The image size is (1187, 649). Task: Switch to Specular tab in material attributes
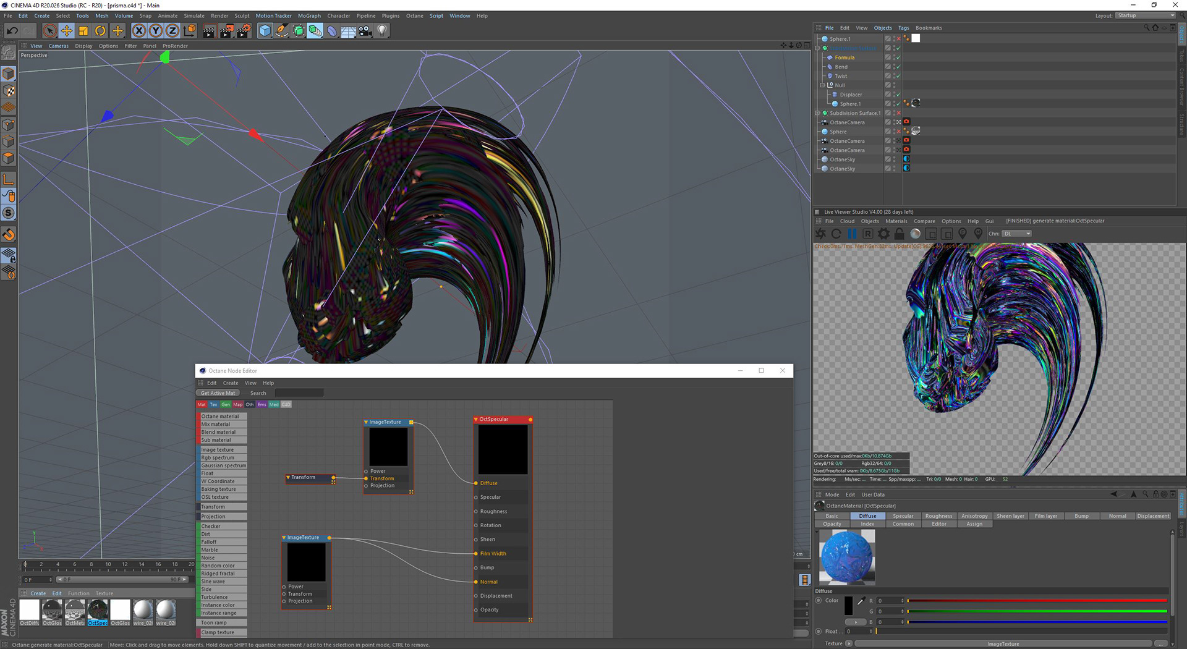pyautogui.click(x=903, y=516)
